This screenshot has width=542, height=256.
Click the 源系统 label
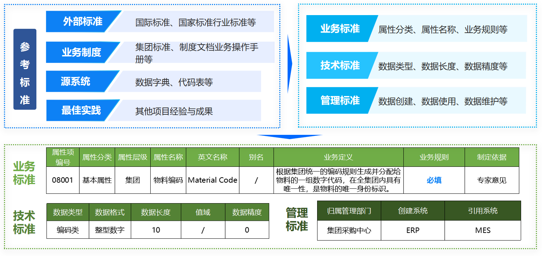76,82
